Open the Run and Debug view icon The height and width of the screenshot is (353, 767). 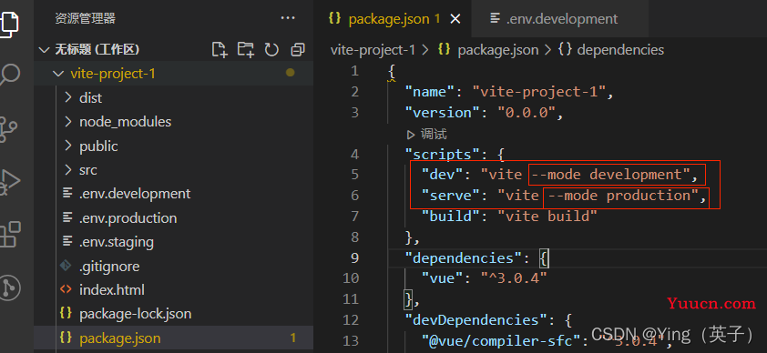click(x=10, y=182)
